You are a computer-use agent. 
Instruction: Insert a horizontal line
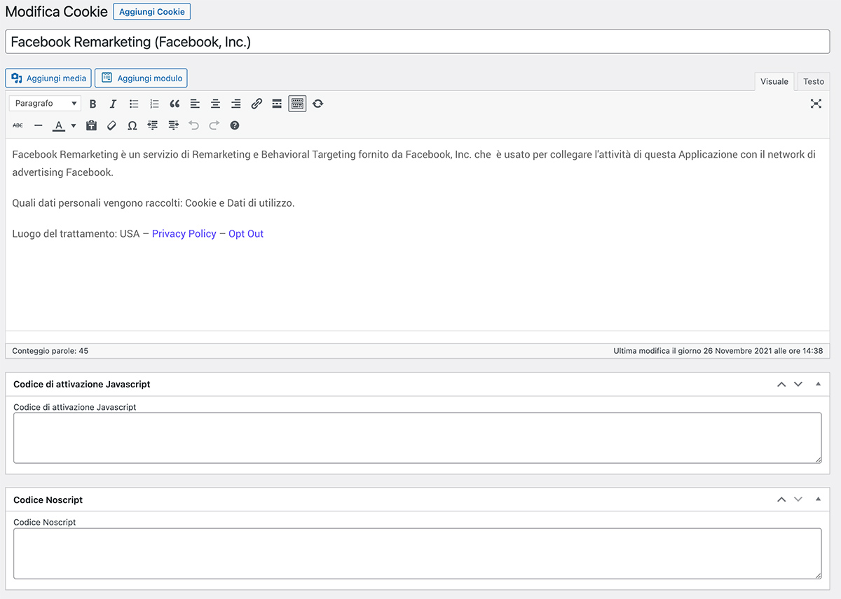(38, 125)
